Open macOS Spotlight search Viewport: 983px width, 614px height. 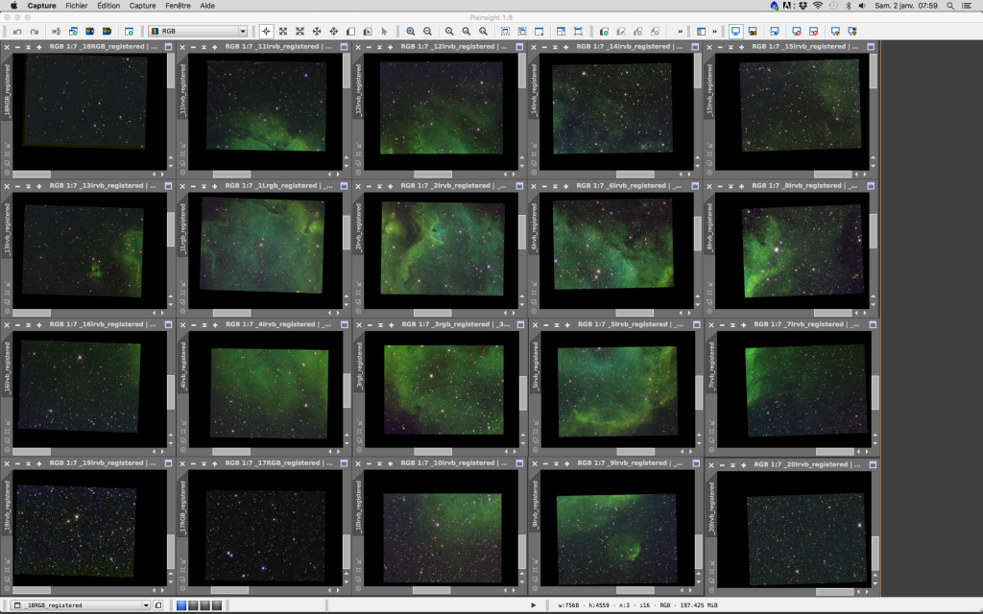point(950,6)
